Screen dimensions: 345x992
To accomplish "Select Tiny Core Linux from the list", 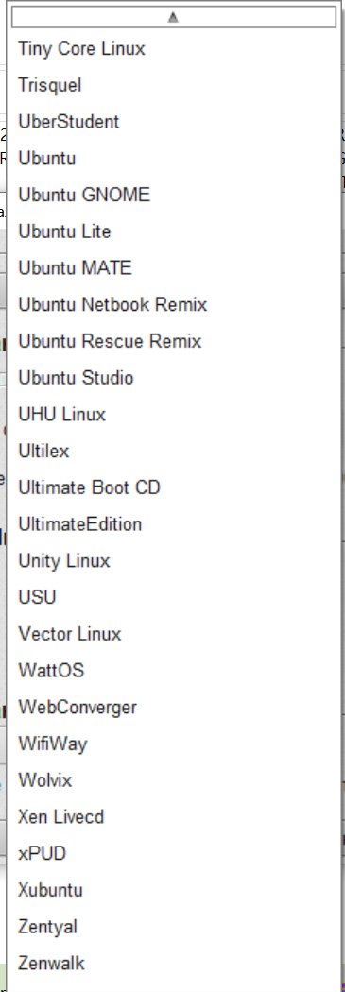I will coord(174,49).
